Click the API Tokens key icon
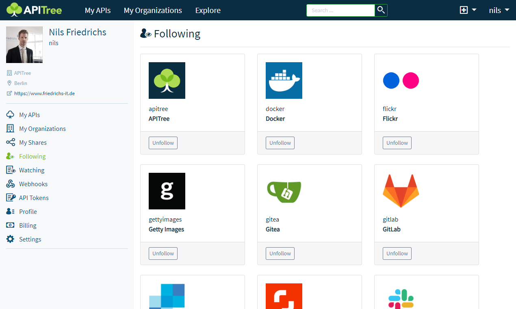This screenshot has width=516, height=309. [11, 198]
